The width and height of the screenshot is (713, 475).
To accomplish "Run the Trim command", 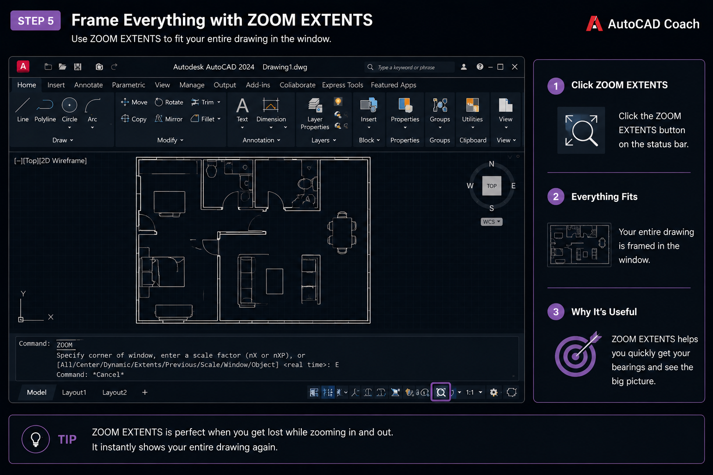I will tap(202, 102).
